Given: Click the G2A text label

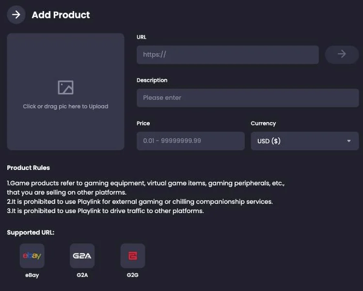Looking at the screenshot, I should 82,276.
